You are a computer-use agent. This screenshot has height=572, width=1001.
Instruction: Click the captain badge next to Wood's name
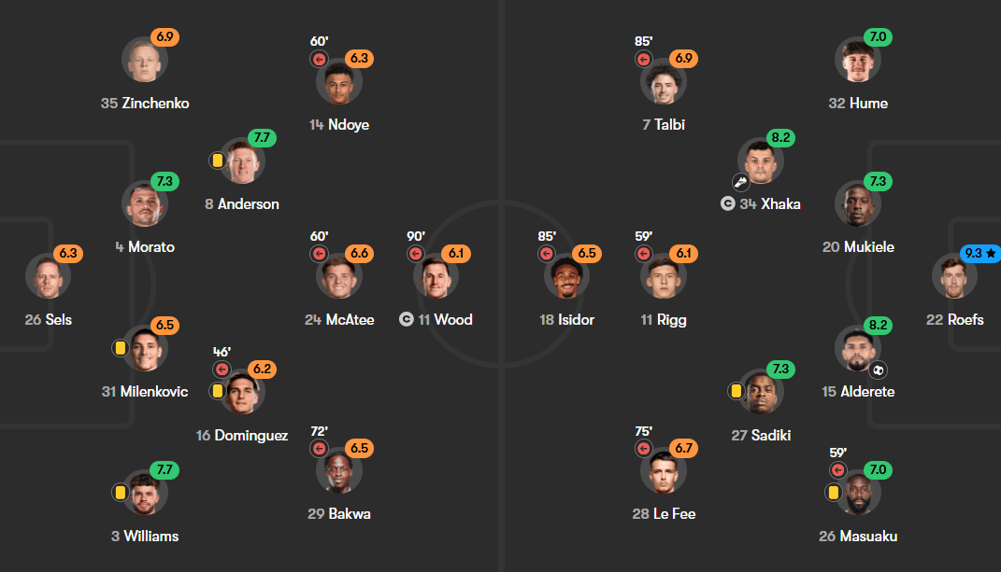[x=407, y=319]
